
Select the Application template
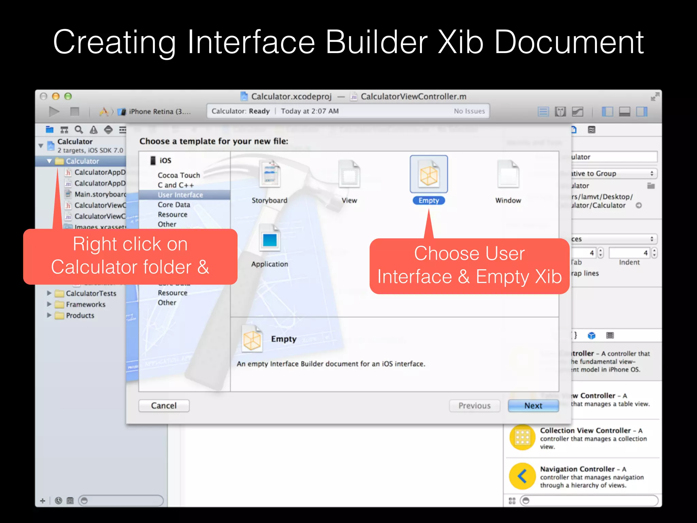pyautogui.click(x=270, y=246)
